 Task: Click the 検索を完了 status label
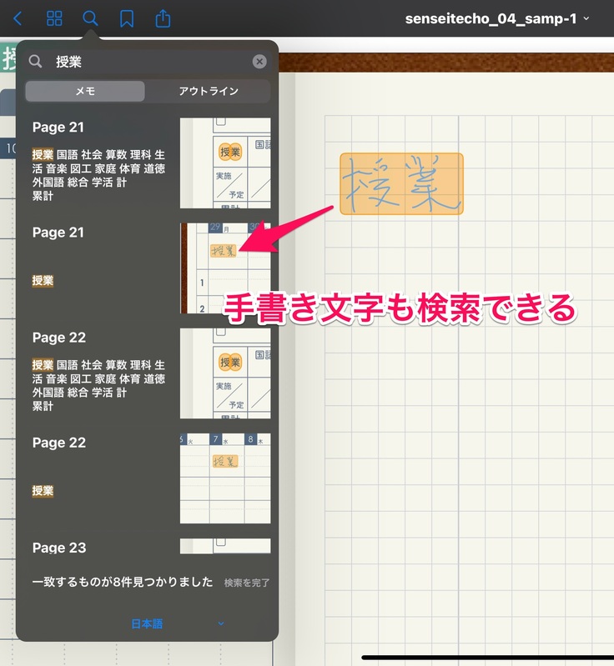pos(247,583)
